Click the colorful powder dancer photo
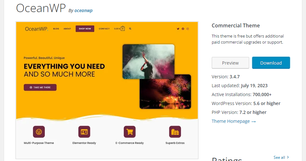Image resolution: width=306 pixels, height=161 pixels. pyautogui.click(x=149, y=61)
